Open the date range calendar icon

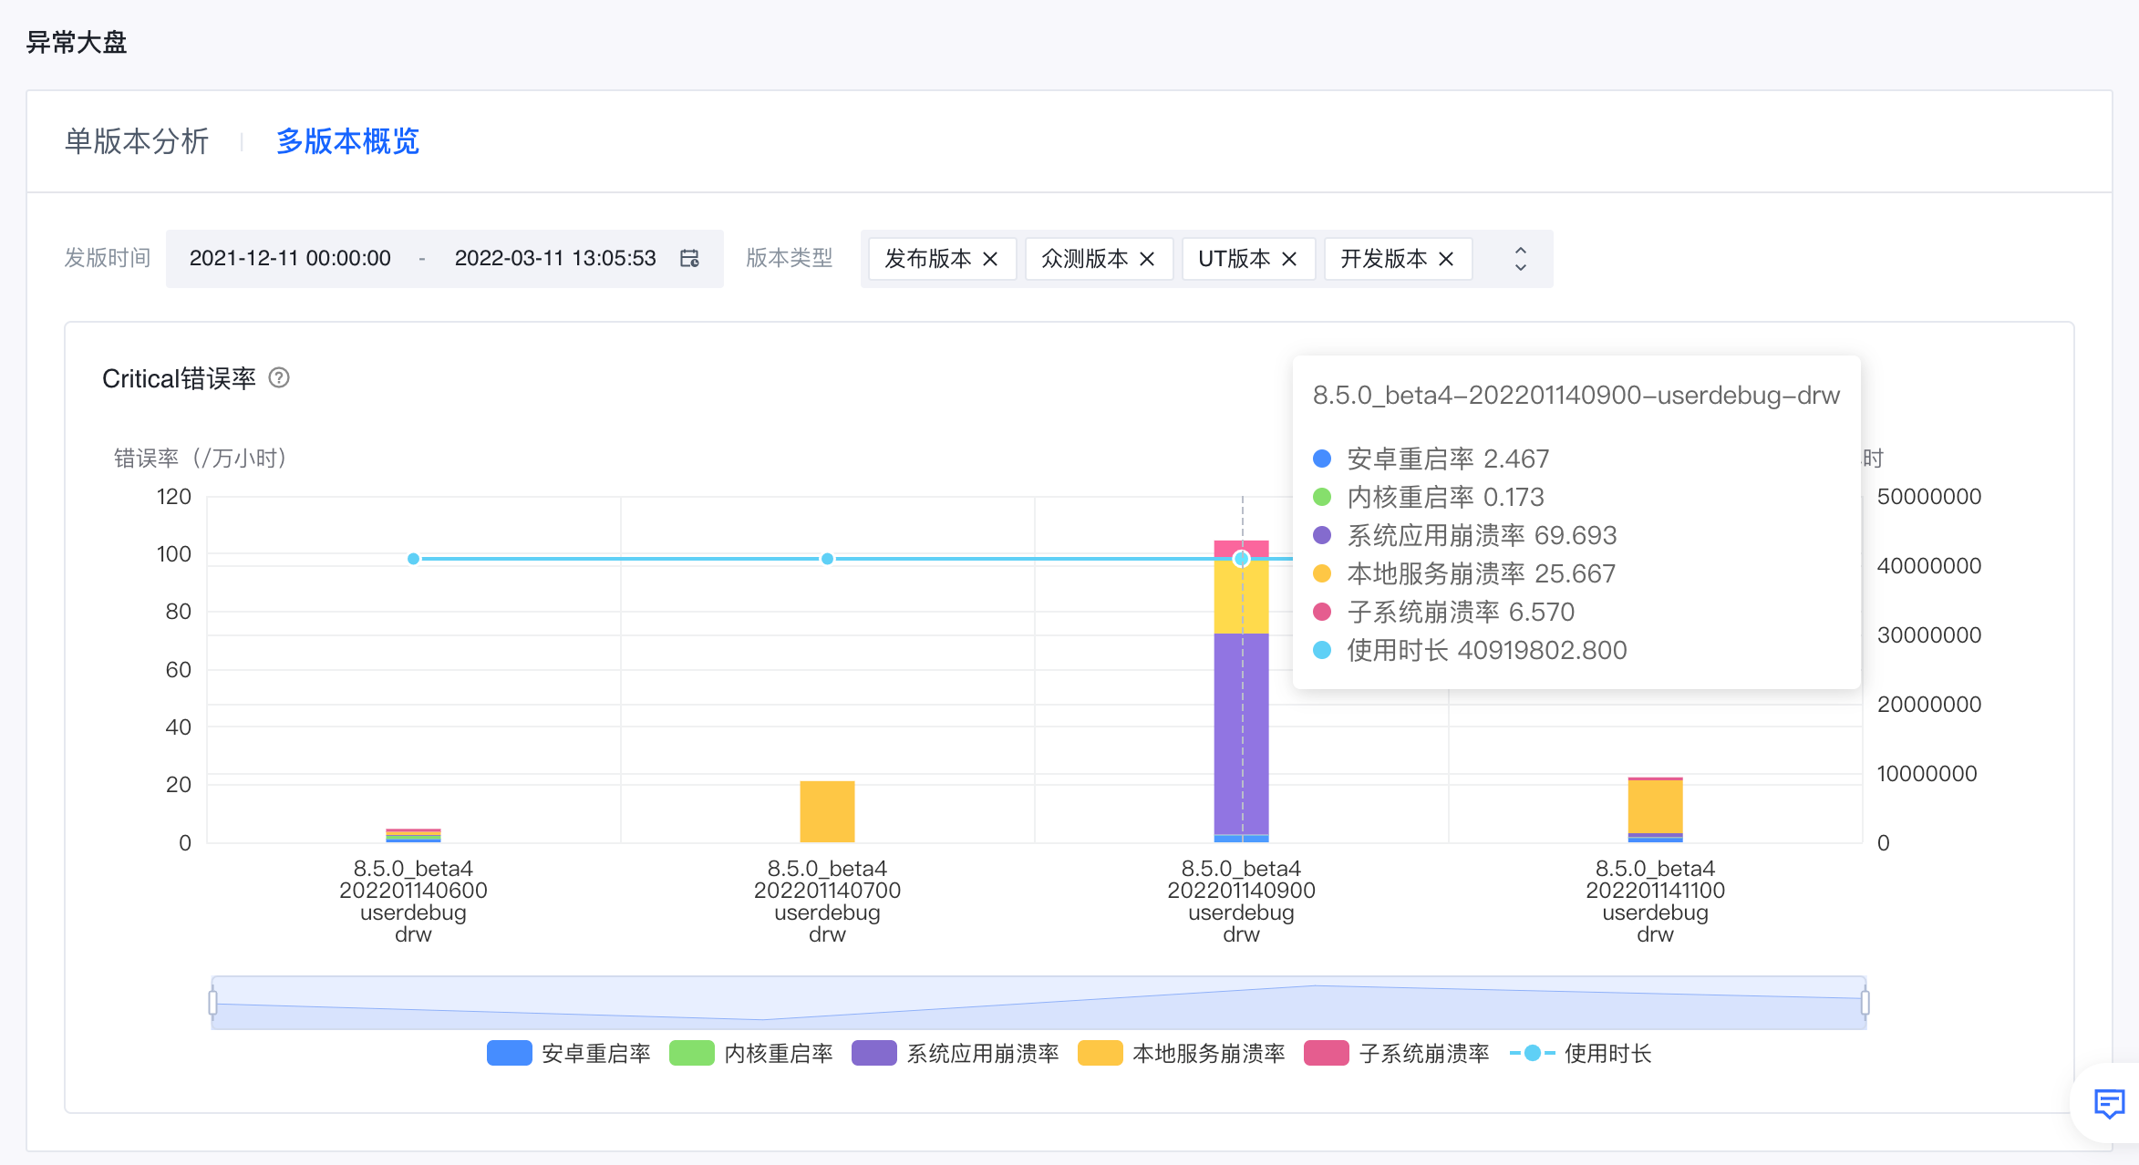pyautogui.click(x=689, y=258)
